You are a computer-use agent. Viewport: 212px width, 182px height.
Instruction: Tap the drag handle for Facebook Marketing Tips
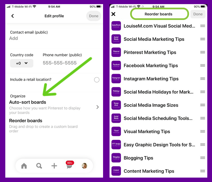point(203,65)
